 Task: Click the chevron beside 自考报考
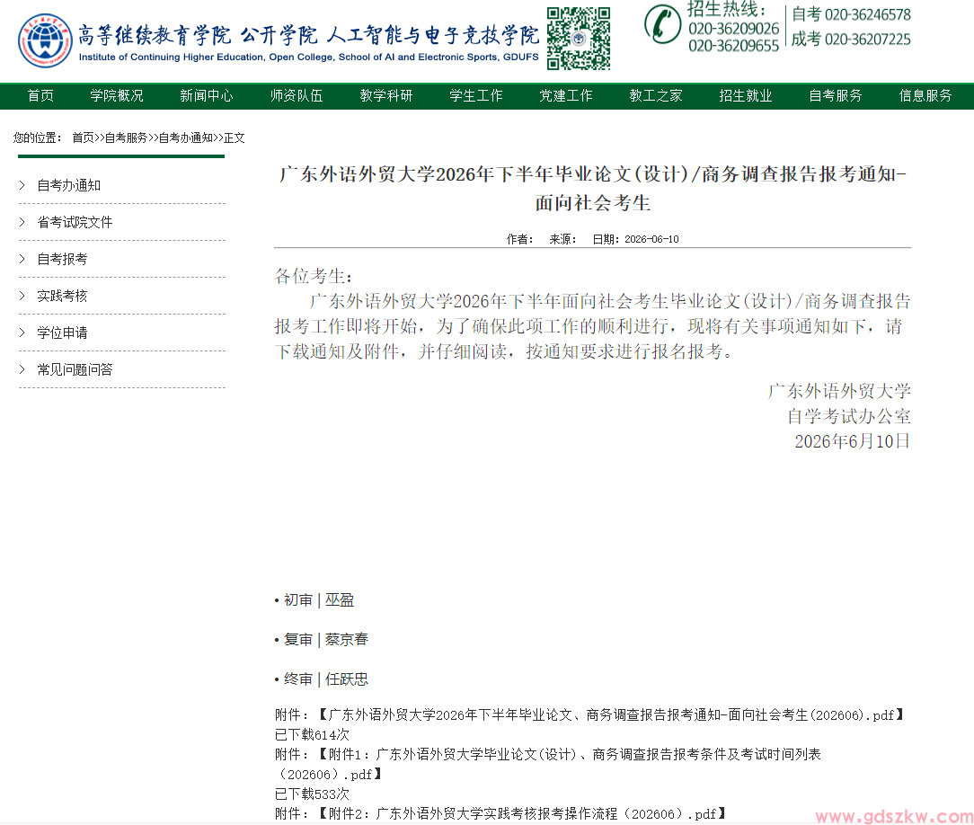[x=22, y=259]
